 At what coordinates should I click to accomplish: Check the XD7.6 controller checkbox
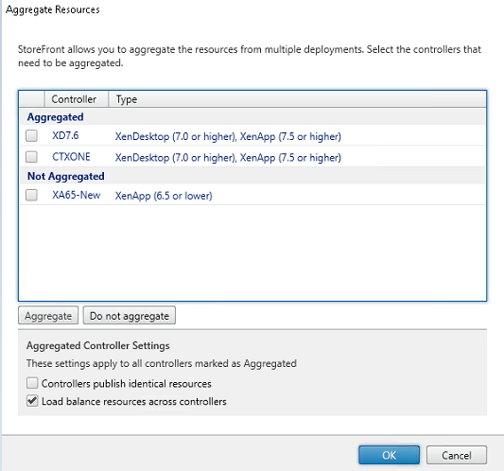tap(31, 135)
